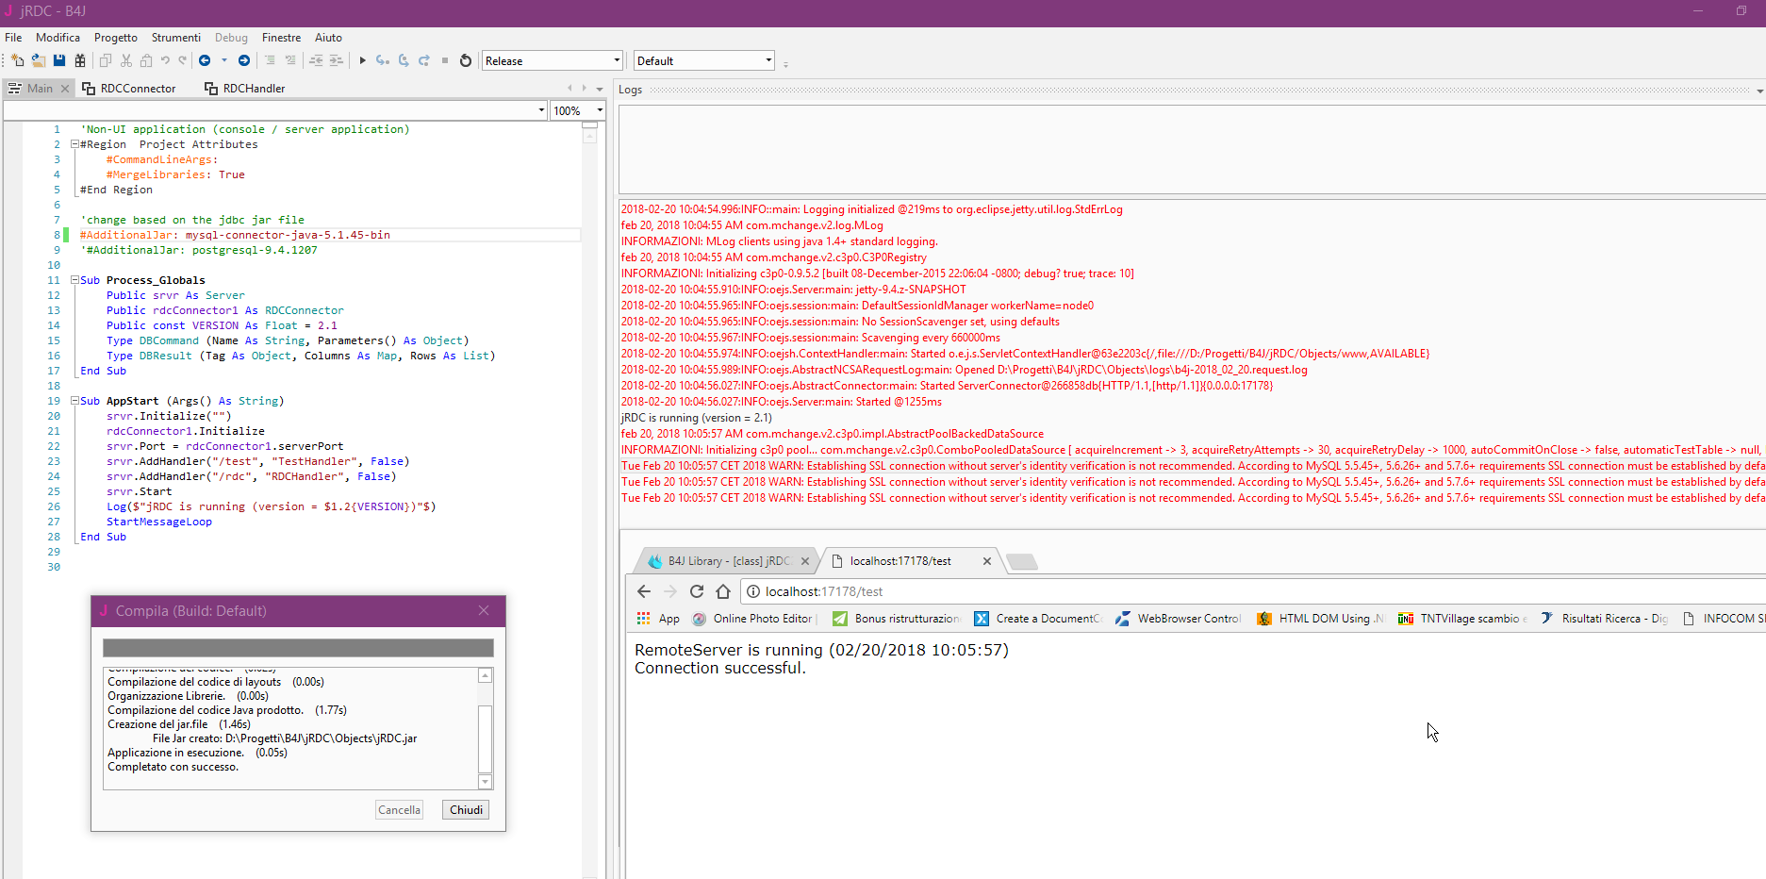Click the debugger Step Out icon
1766x879 pixels.
pyautogui.click(x=424, y=60)
